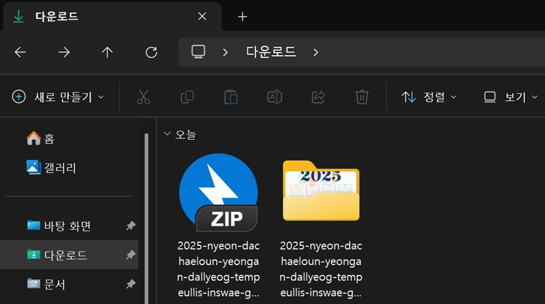Open 바탕 화면 in the sidebar
This screenshot has width=545, height=304.
(x=59, y=226)
